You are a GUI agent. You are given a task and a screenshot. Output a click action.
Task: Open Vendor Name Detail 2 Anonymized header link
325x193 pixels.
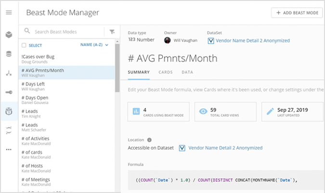pos(253,41)
